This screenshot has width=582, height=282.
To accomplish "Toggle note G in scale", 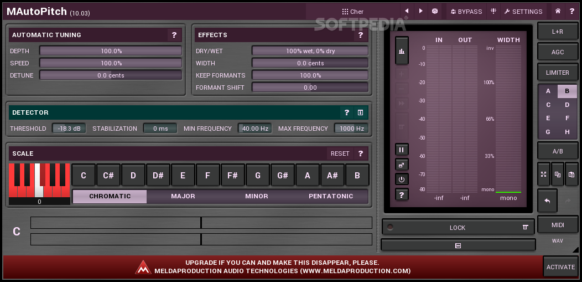I will tap(258, 175).
